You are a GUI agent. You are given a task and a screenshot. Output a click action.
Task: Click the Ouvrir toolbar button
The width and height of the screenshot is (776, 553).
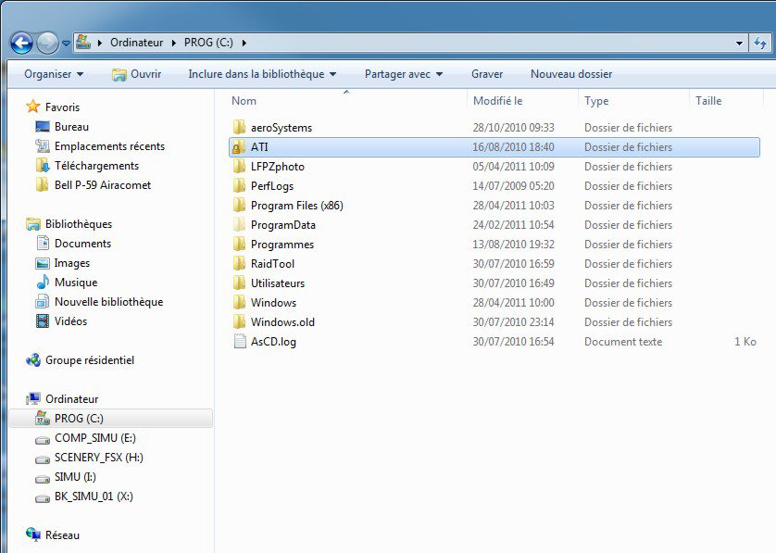(x=137, y=74)
